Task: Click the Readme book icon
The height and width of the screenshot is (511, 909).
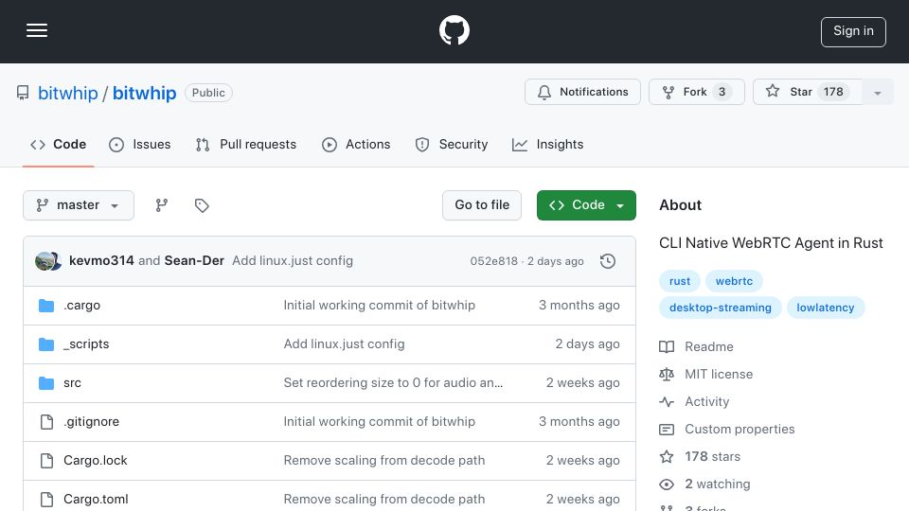Action: pos(667,347)
